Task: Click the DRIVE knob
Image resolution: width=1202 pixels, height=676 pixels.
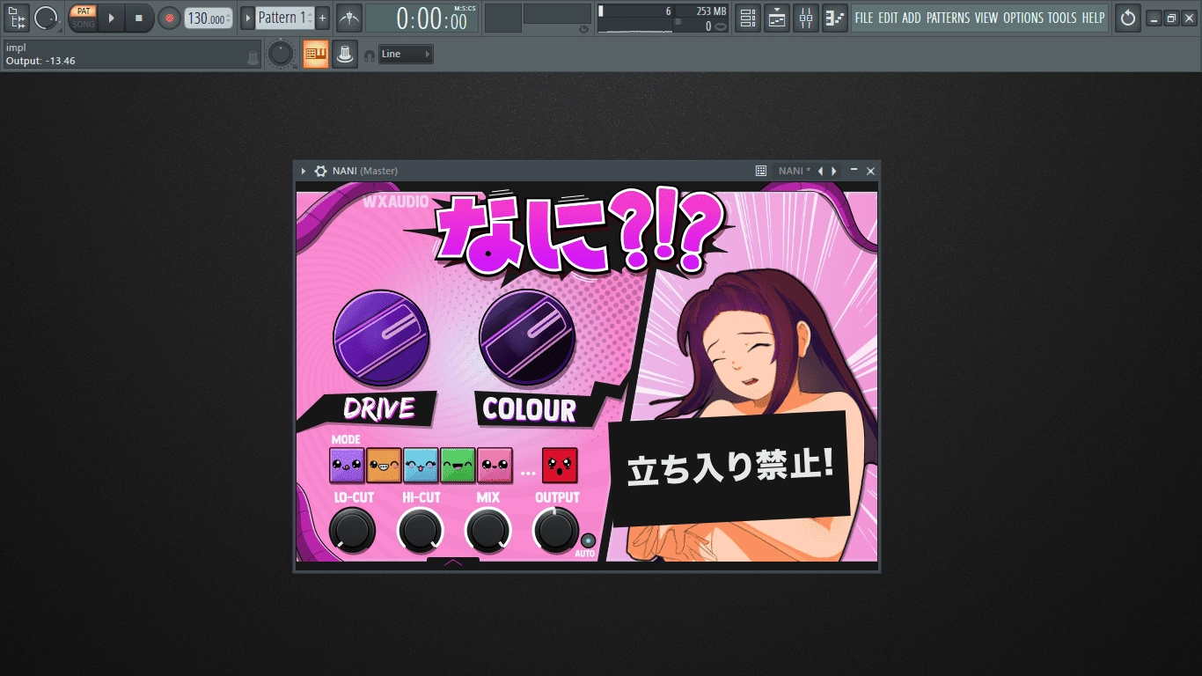Action: tap(381, 339)
